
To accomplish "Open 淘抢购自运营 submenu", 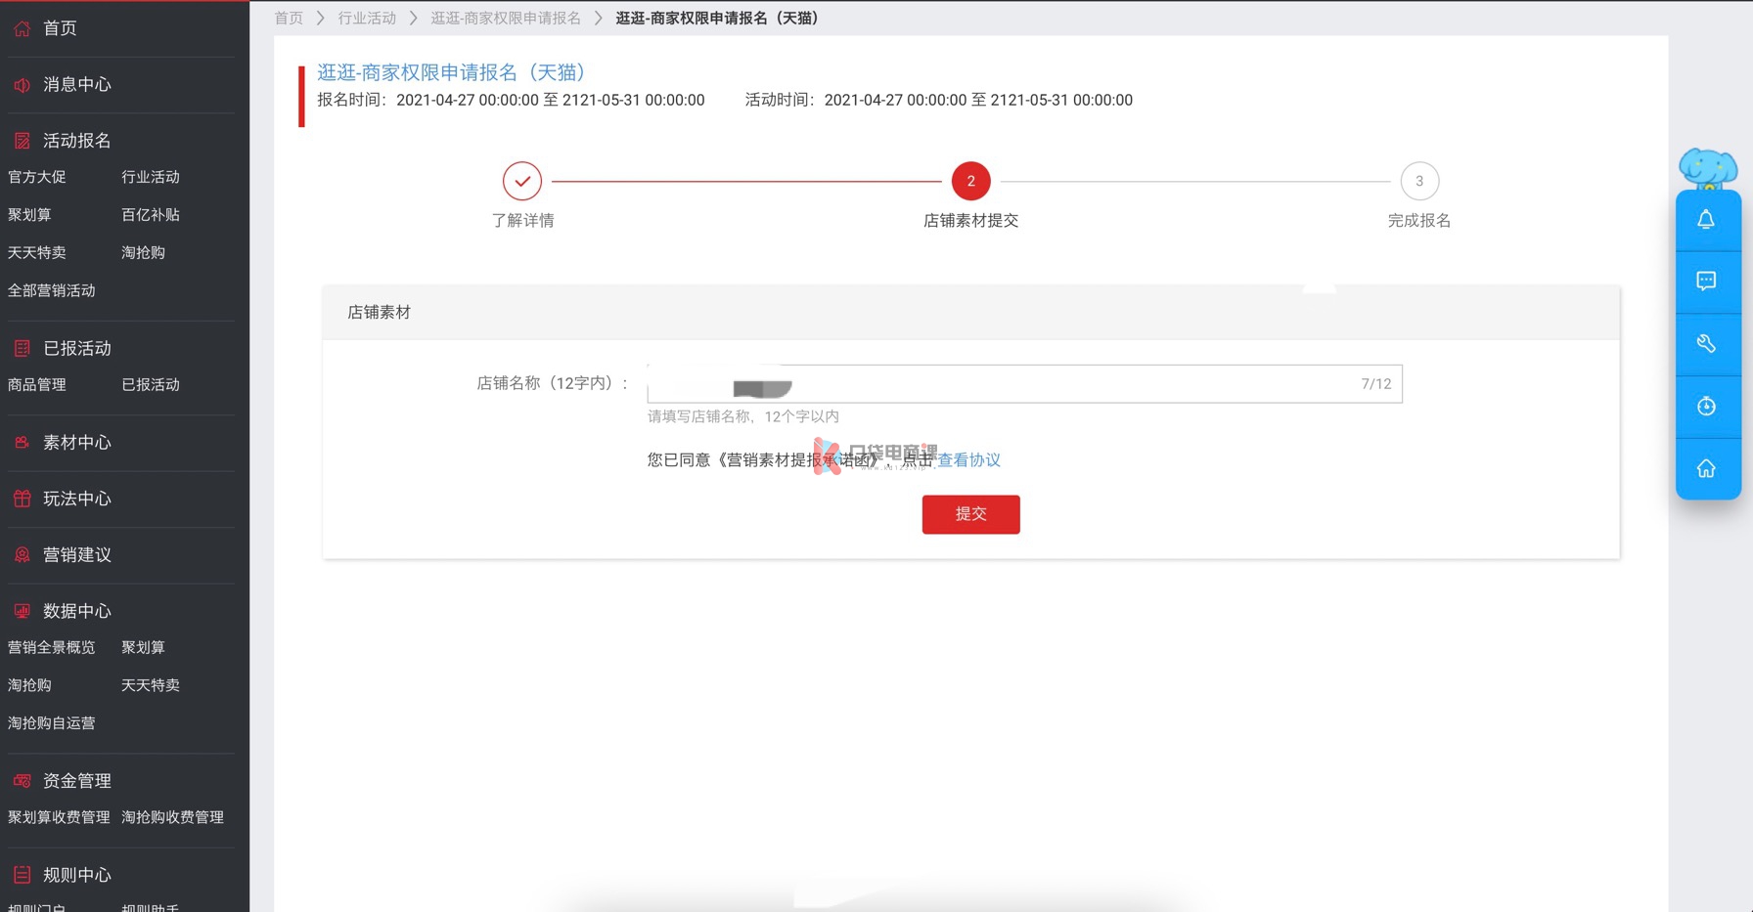I will point(52,723).
